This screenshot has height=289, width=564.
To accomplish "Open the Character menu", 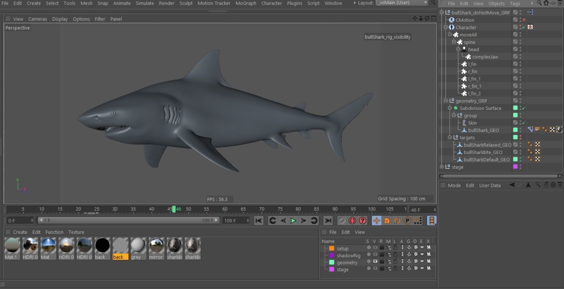I will click(x=272, y=3).
